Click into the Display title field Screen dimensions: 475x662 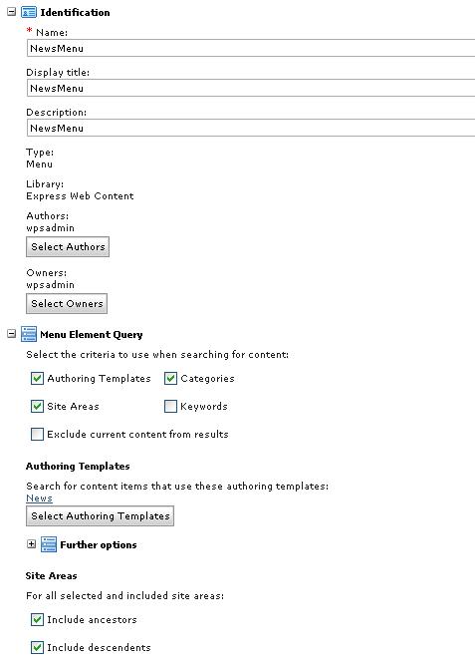click(251, 89)
